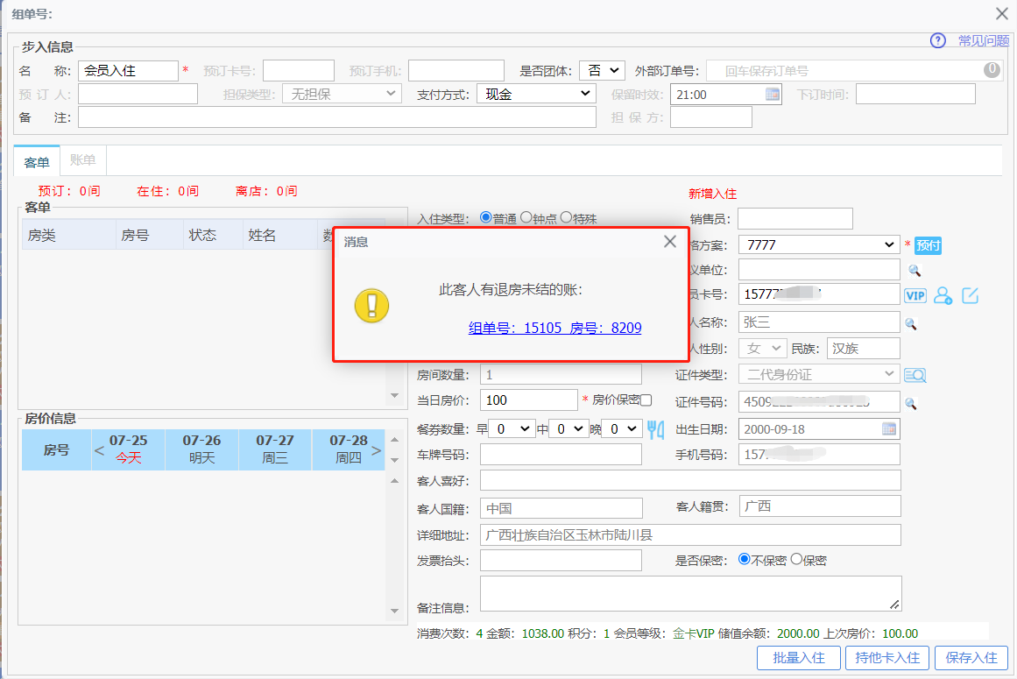This screenshot has width=1017, height=679.
Task: Open the 组单号 15105 房号 8209 link
Action: click(555, 328)
